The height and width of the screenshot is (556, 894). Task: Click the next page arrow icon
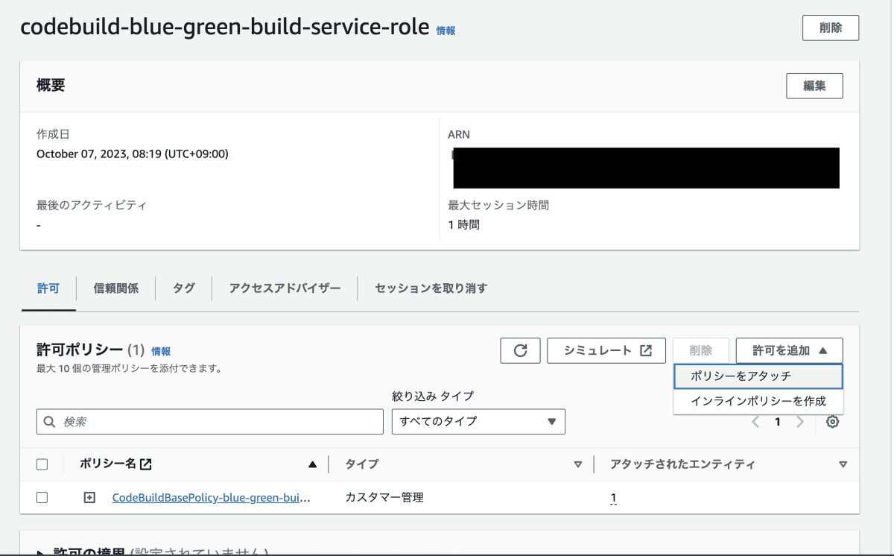point(800,422)
